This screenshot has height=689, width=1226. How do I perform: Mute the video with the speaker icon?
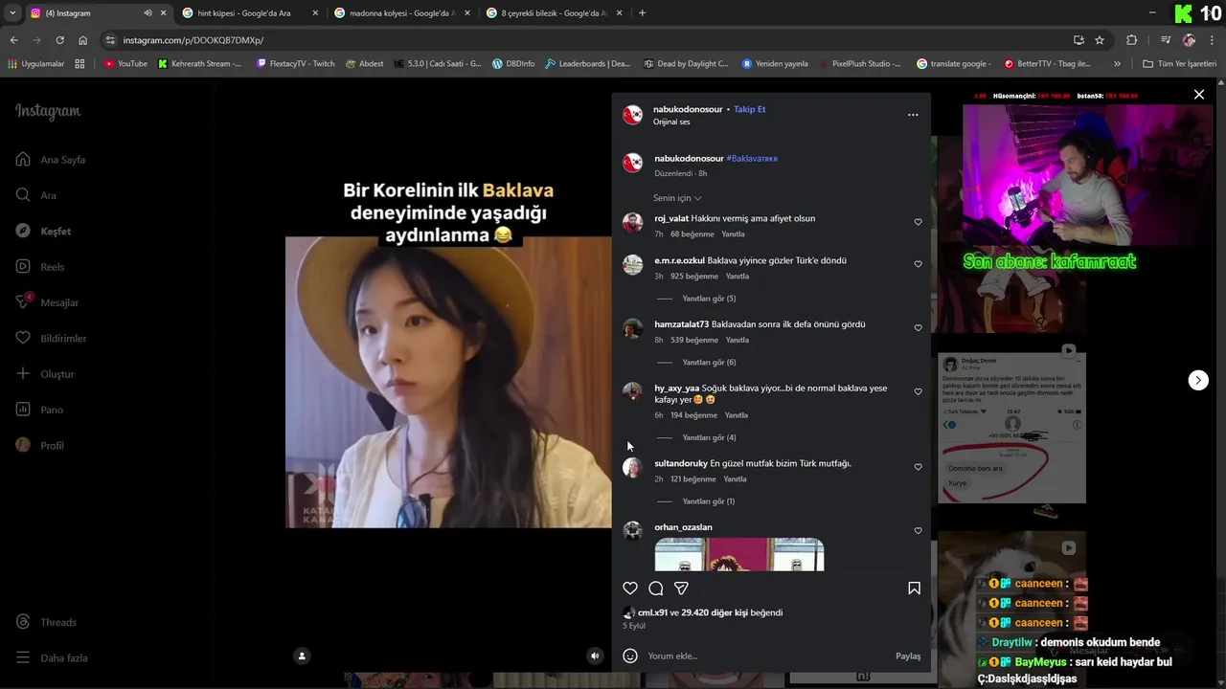pos(595,656)
